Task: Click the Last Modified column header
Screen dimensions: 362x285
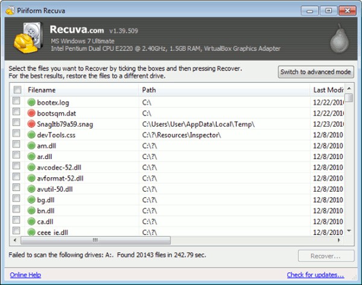Action: (328, 90)
